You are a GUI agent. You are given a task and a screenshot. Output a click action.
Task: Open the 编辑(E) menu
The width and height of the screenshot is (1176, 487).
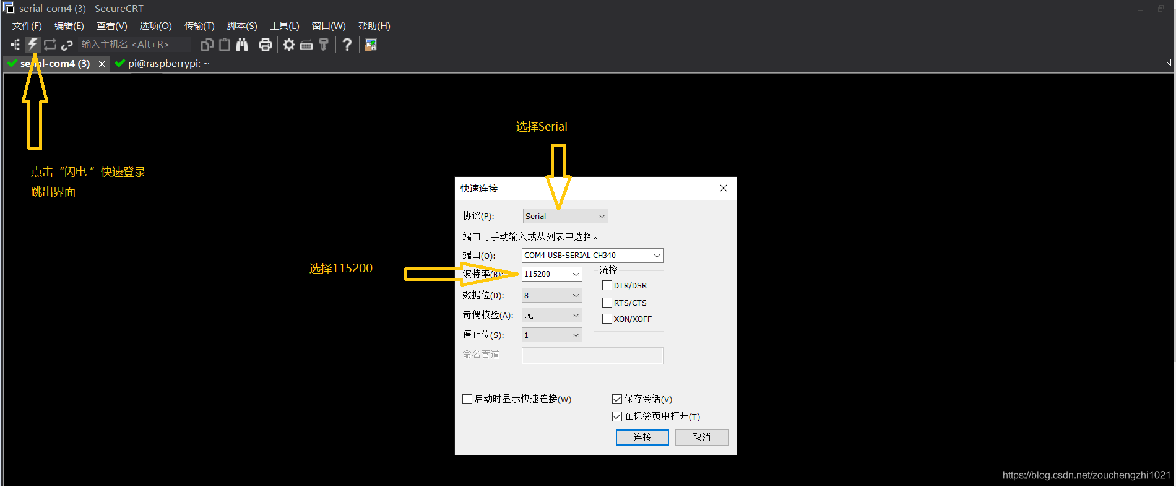pyautogui.click(x=69, y=26)
